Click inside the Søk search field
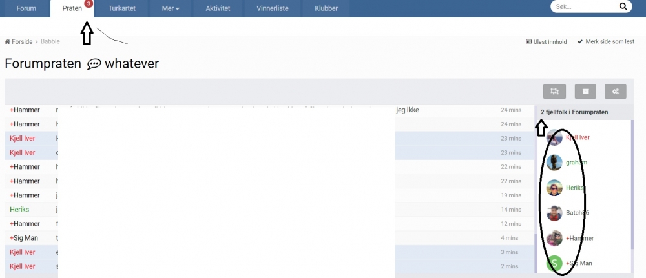 coord(585,6)
